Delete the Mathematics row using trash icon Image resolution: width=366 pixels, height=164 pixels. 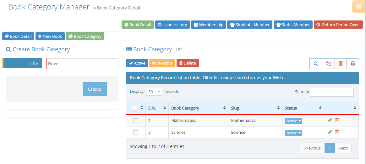(337, 120)
